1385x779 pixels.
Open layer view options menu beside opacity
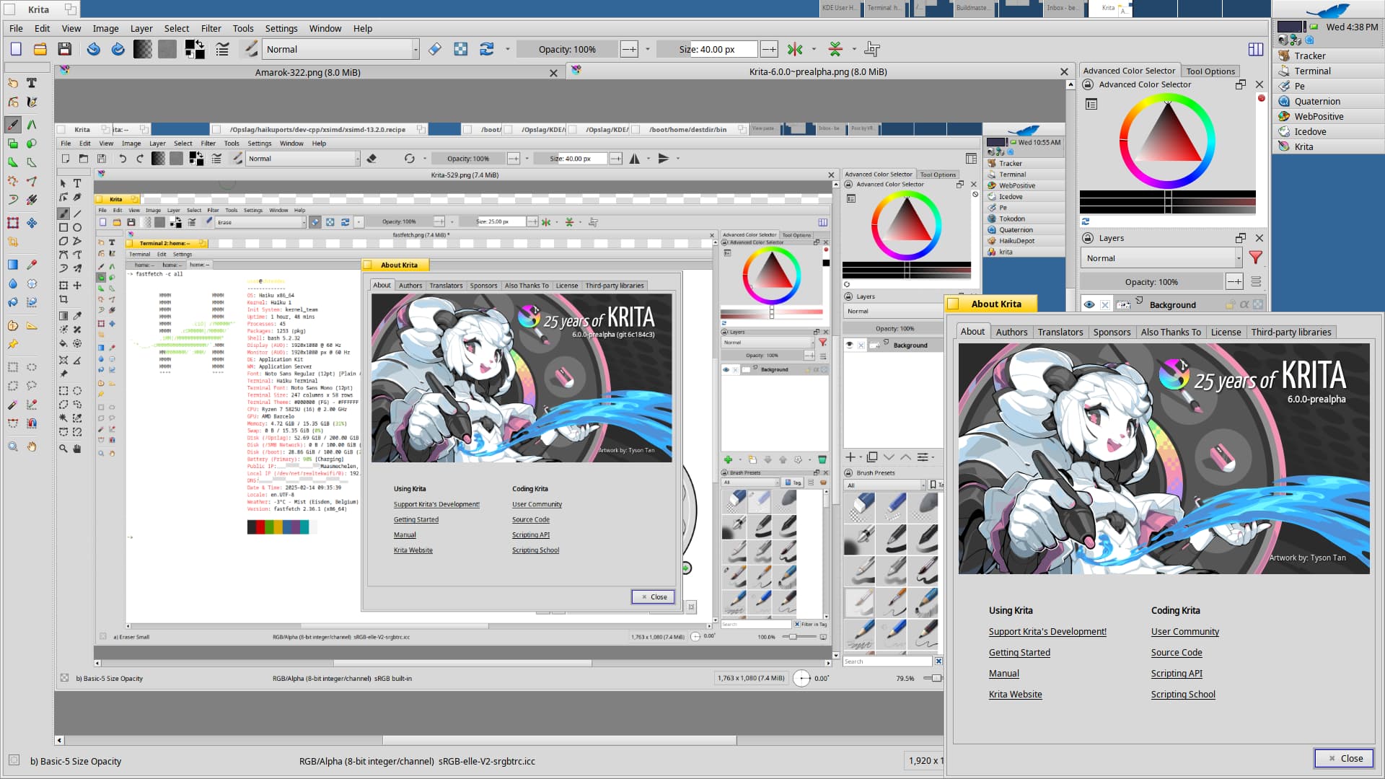tap(1256, 281)
